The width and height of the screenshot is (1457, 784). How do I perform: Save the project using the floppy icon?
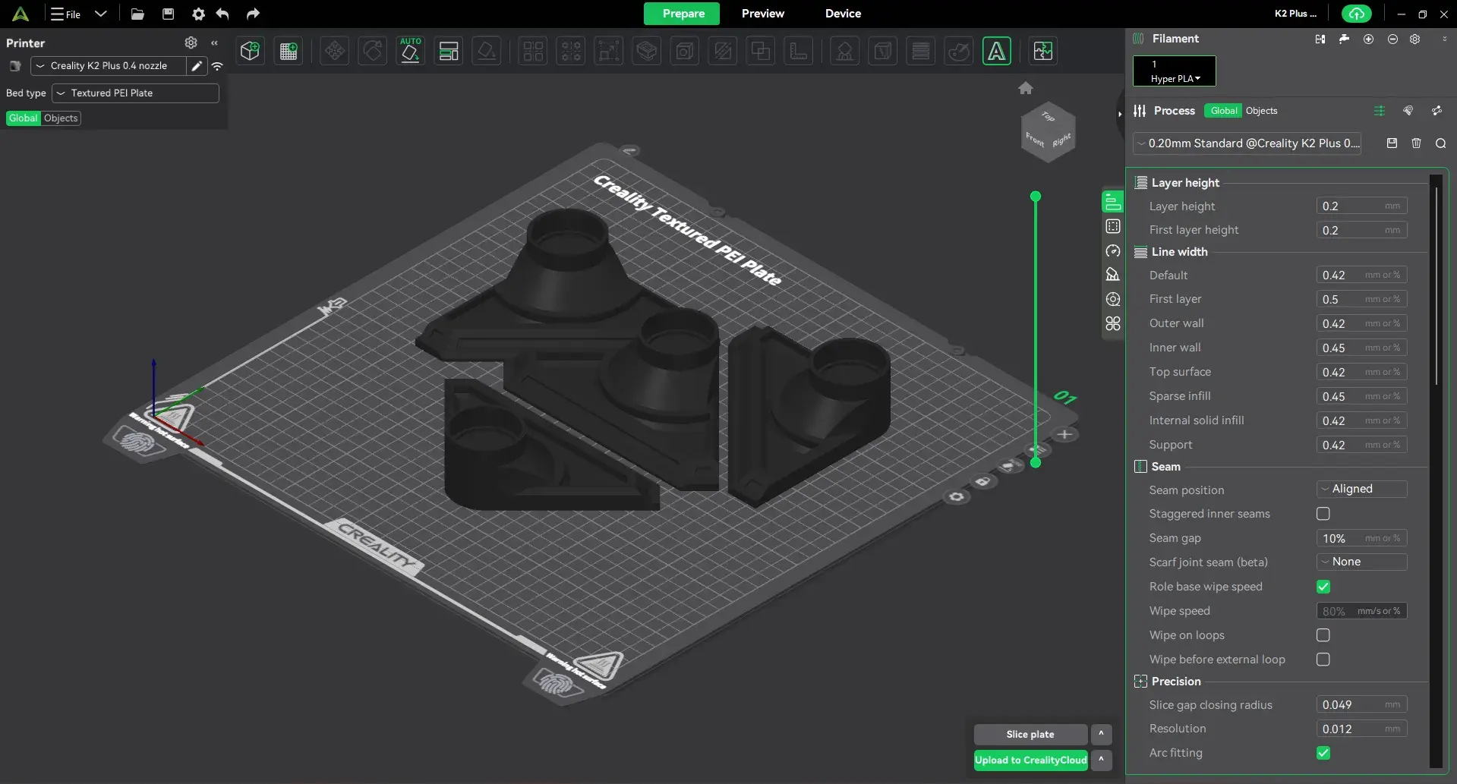pos(169,14)
